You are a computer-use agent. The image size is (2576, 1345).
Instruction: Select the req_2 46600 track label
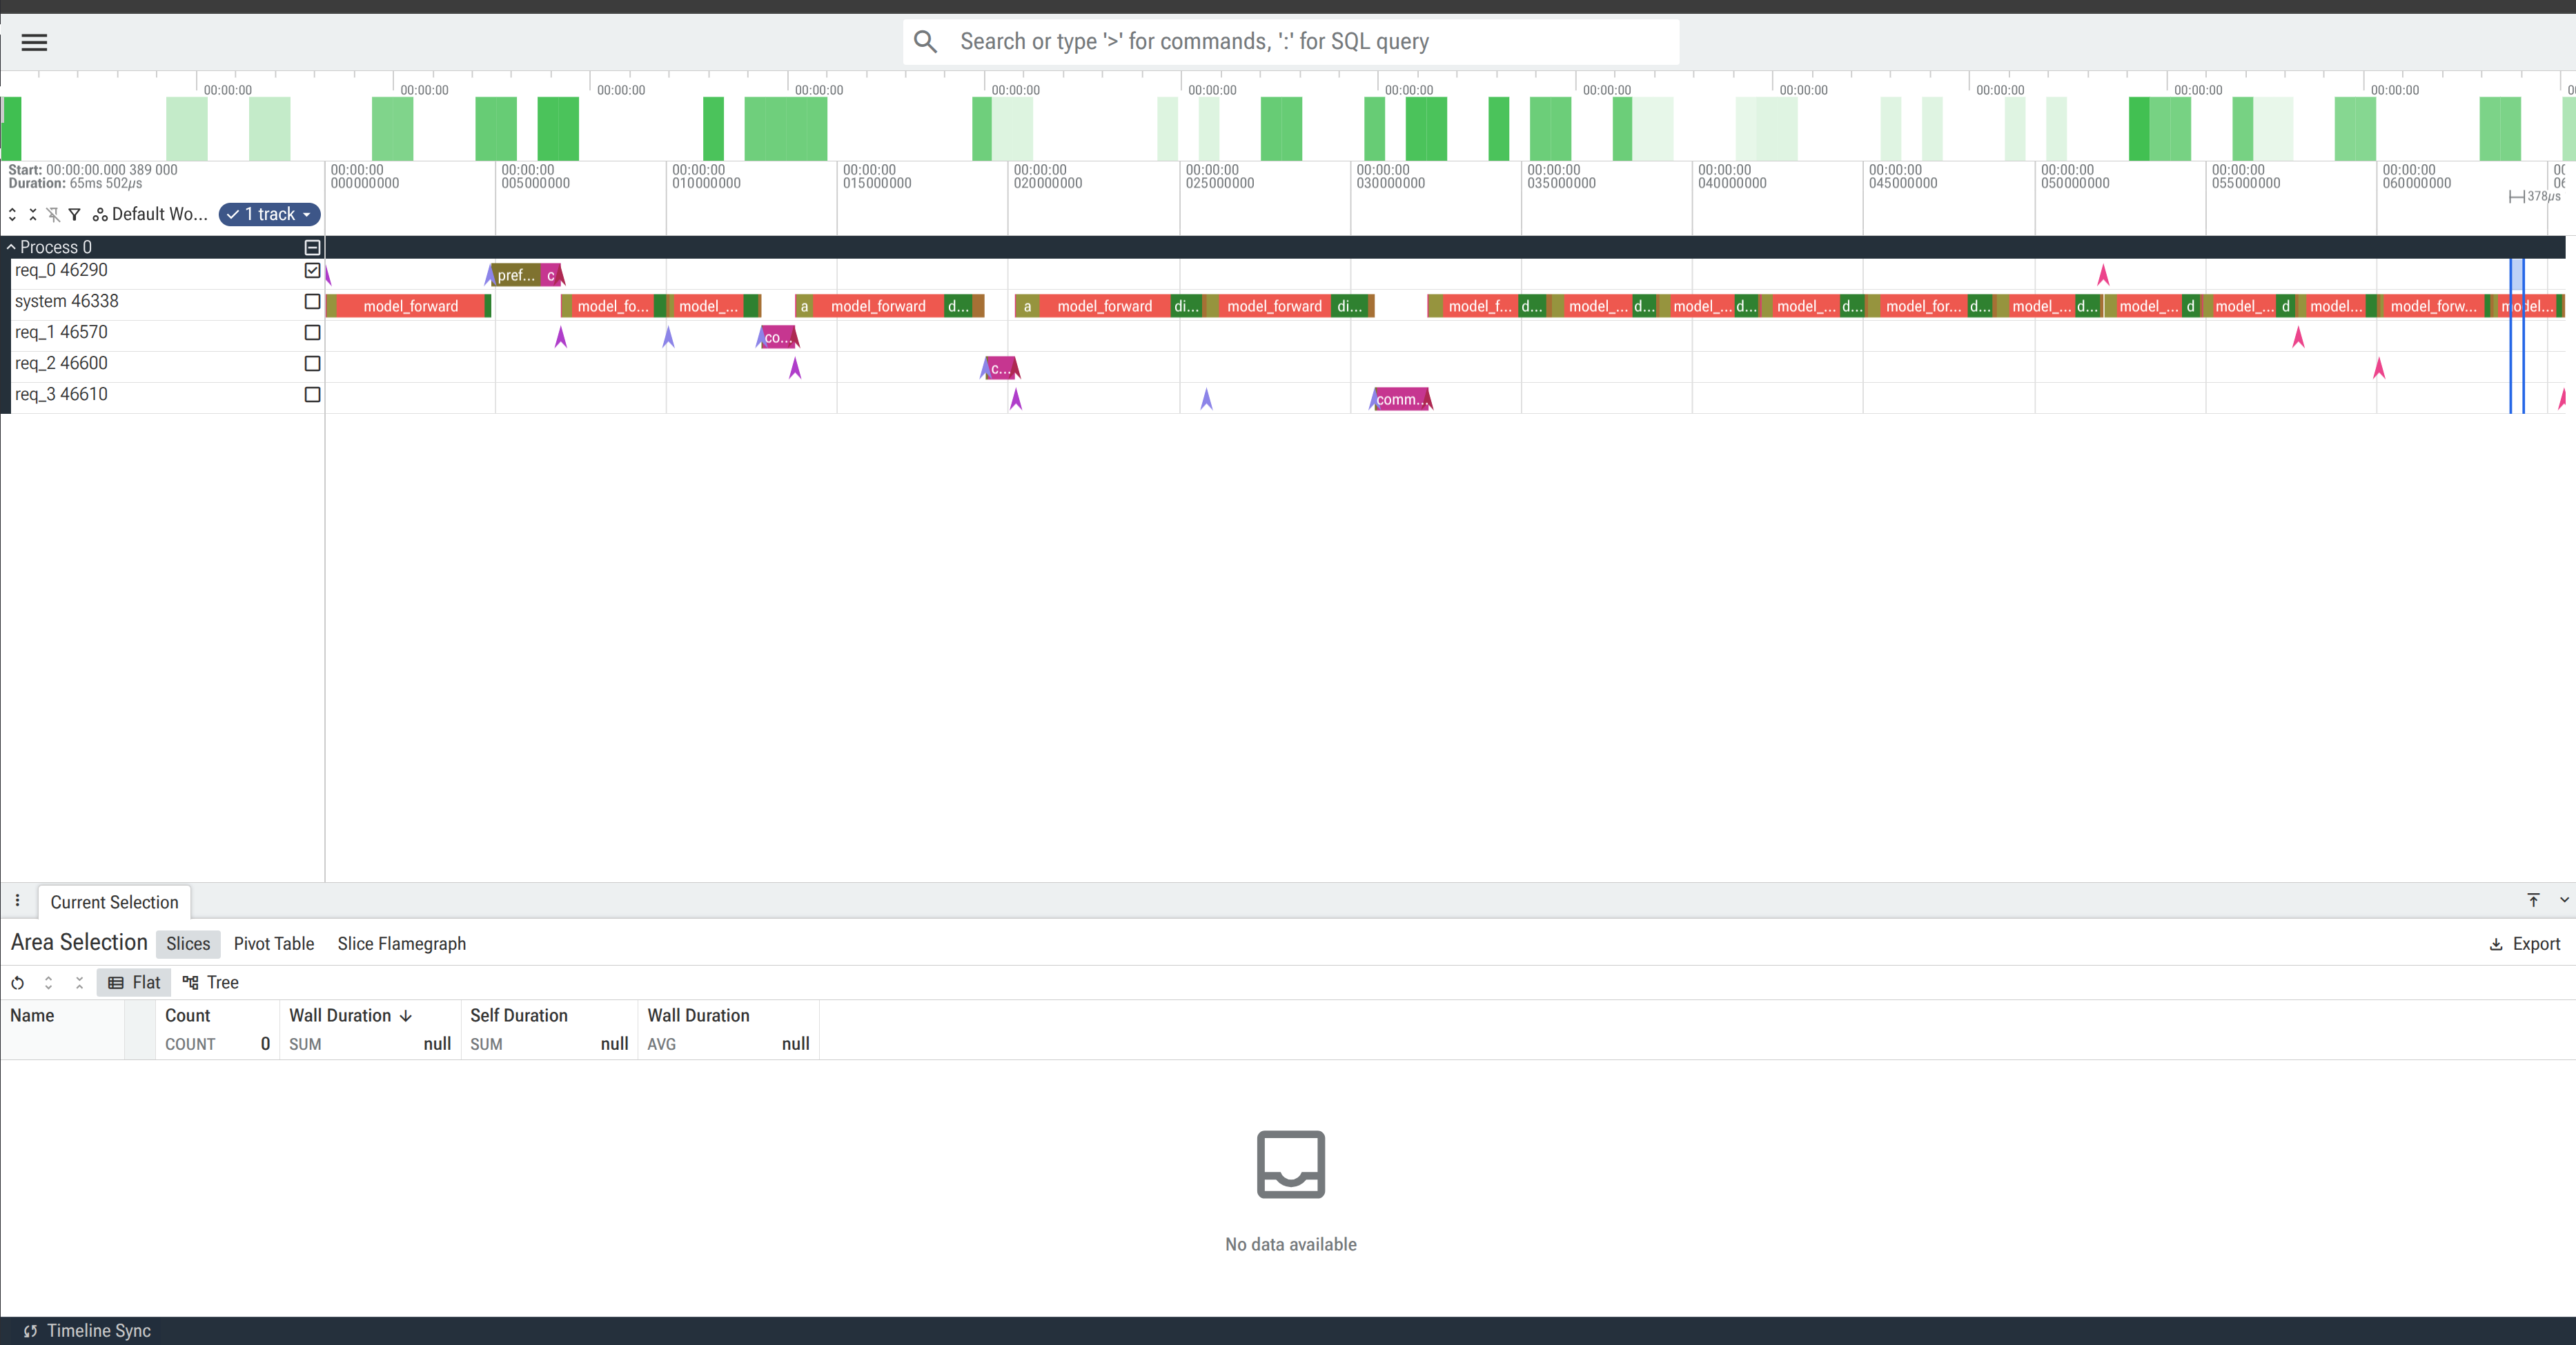click(x=61, y=363)
